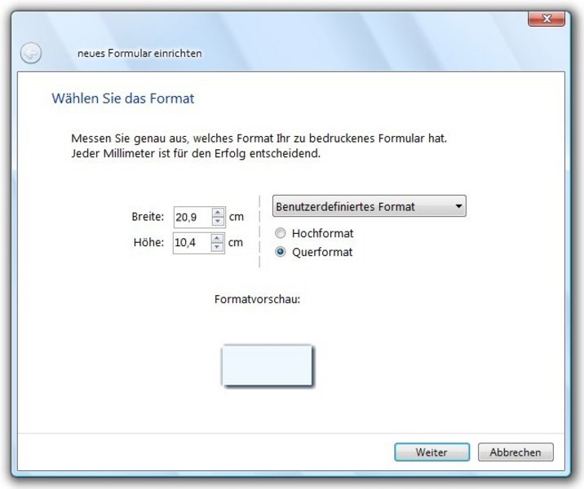
Task: Click the format preview rectangle
Action: 267,365
